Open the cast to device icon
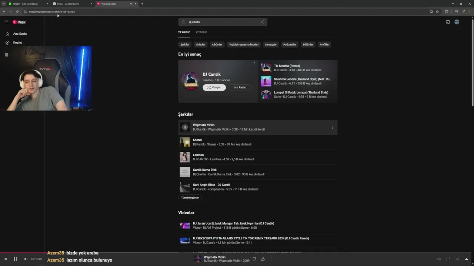 (447, 22)
